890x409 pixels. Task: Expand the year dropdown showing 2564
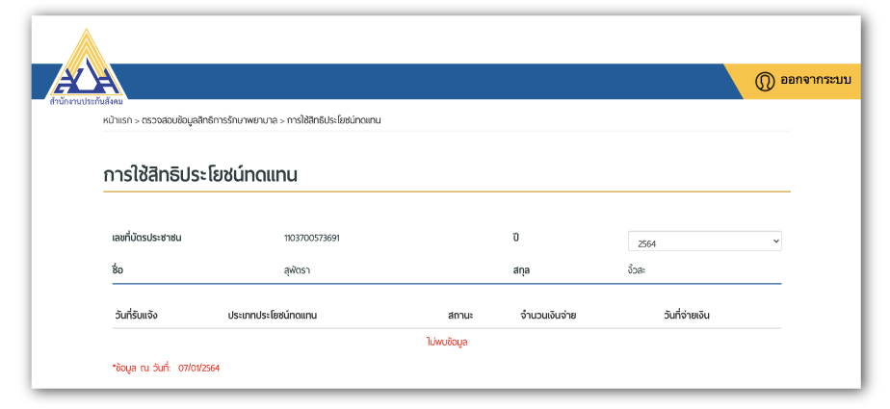click(704, 243)
